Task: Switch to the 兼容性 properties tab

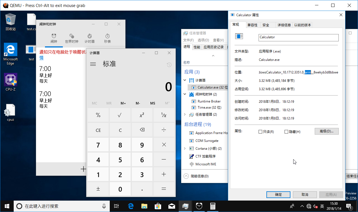Action: coord(252,25)
